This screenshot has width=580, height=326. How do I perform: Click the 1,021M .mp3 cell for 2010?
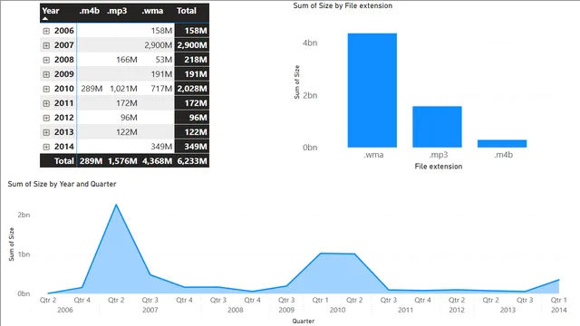pyautogui.click(x=123, y=89)
